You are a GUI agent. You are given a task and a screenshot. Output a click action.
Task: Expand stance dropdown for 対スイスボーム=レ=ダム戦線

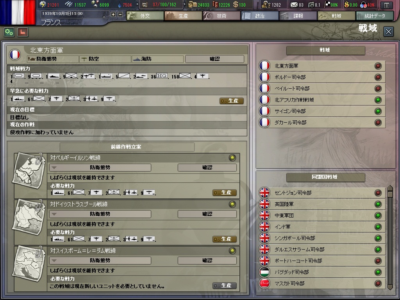(x=100, y=261)
